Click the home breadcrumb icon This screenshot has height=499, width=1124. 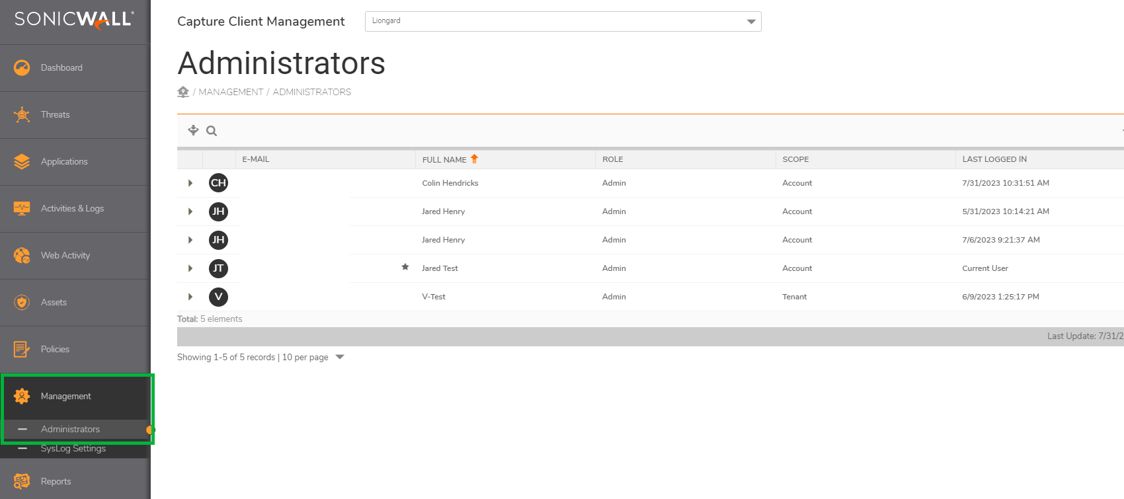(183, 92)
